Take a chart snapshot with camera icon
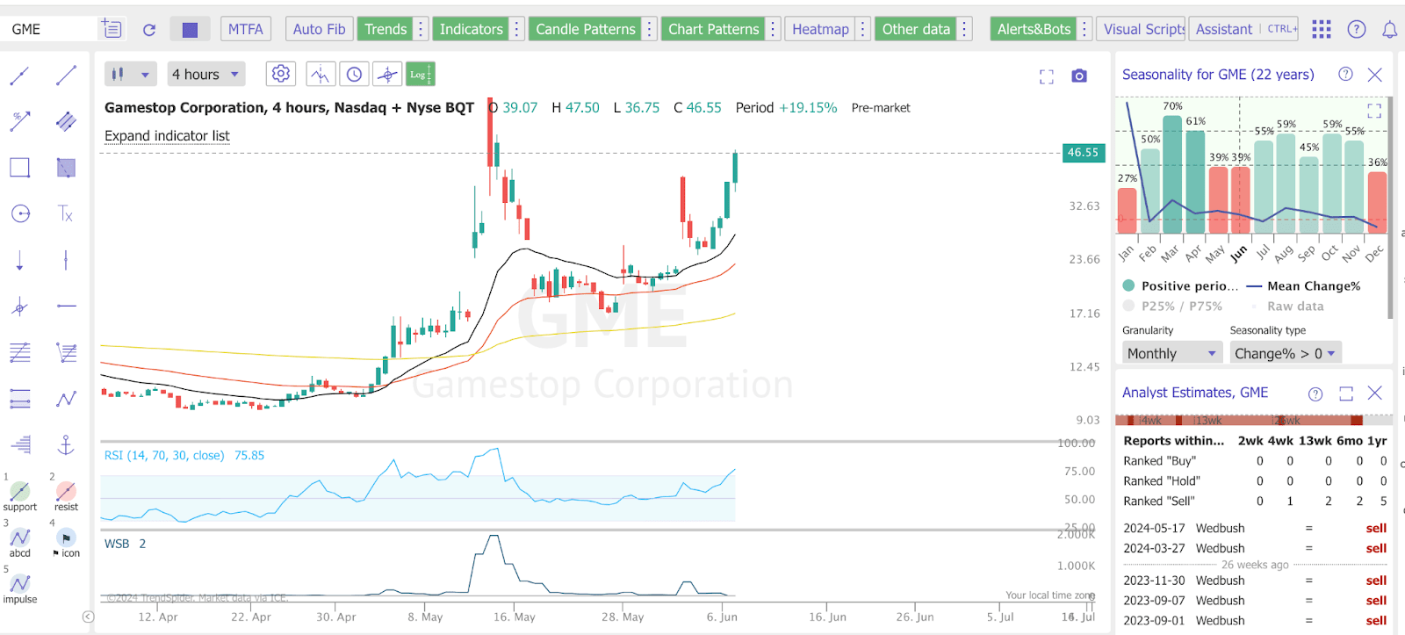This screenshot has width=1405, height=635. 1079,76
